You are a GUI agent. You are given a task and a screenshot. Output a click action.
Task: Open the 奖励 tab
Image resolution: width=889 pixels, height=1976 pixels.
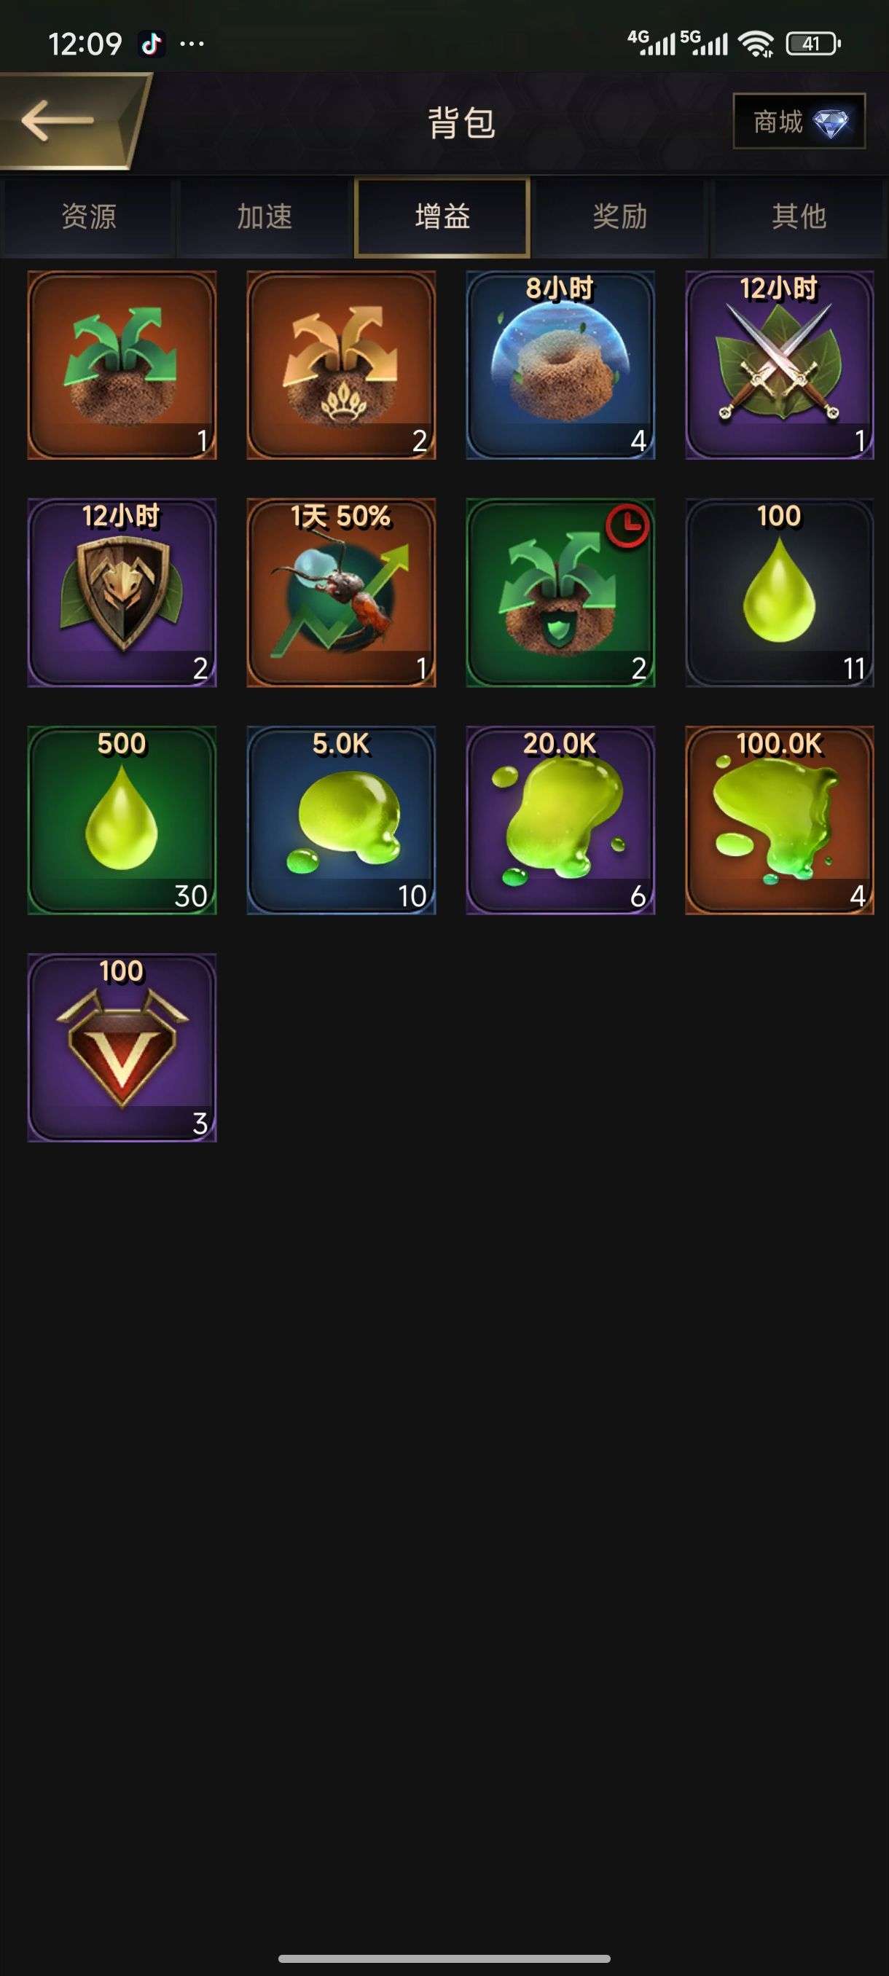tap(620, 217)
